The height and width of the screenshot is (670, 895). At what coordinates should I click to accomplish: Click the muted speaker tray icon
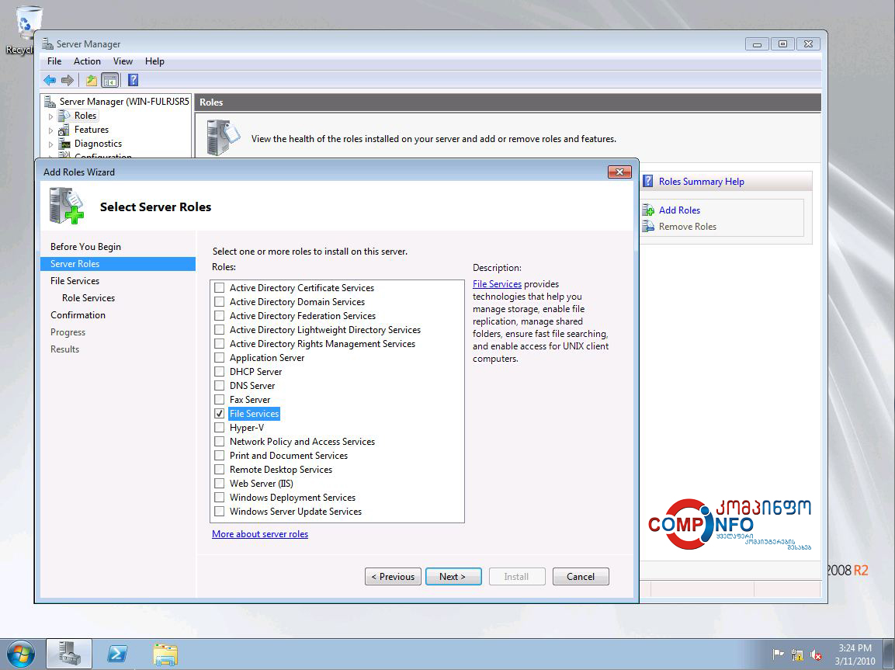pos(817,654)
